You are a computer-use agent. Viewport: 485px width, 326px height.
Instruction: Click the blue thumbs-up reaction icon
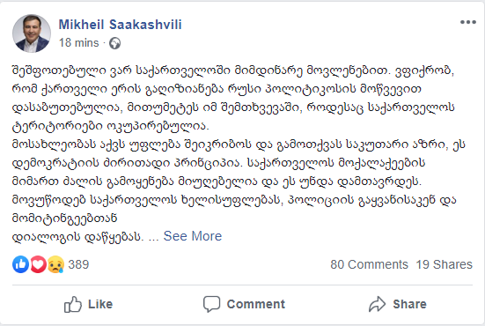click(21, 264)
